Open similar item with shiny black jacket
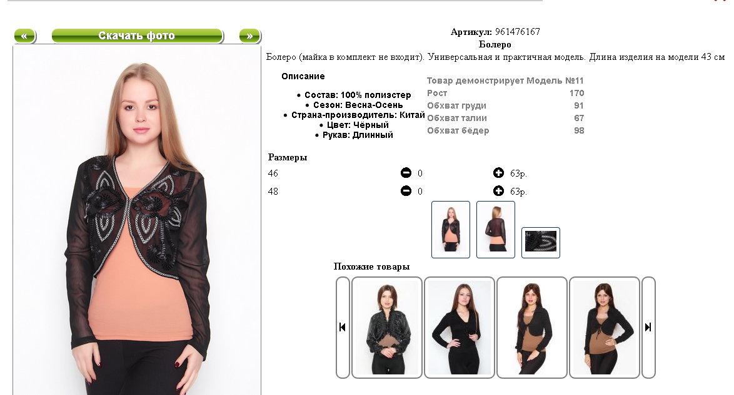734x395 pixels. click(x=386, y=327)
